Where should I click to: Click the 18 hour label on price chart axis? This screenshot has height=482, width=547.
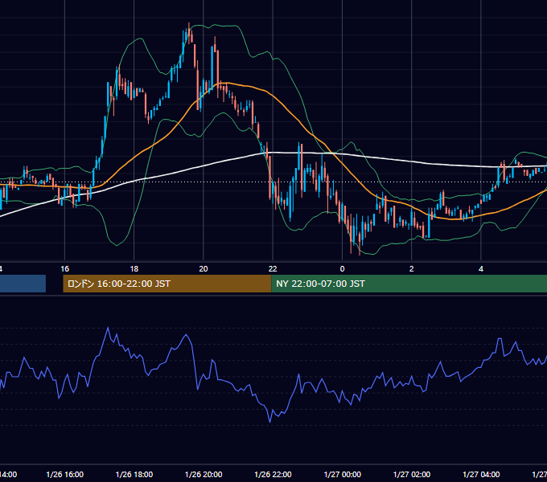point(134,269)
